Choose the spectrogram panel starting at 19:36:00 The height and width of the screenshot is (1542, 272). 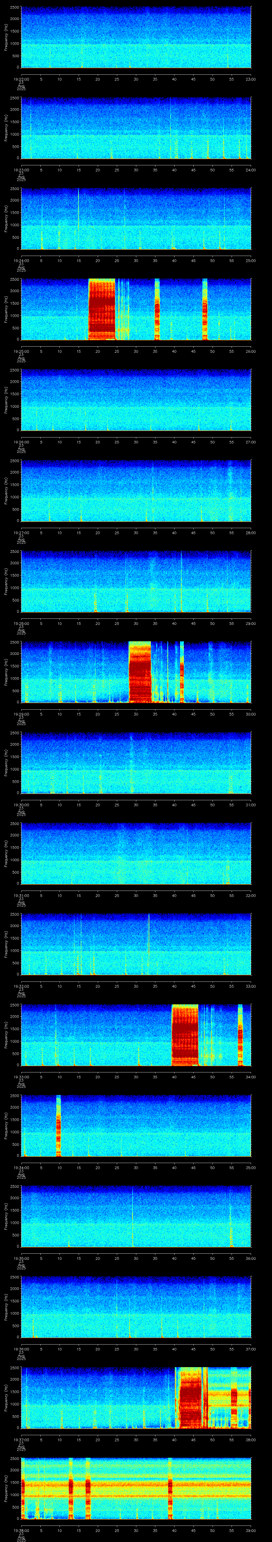pos(136,1307)
